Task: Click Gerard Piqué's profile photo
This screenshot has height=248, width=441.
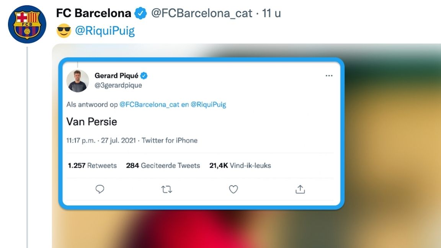Action: click(x=78, y=81)
